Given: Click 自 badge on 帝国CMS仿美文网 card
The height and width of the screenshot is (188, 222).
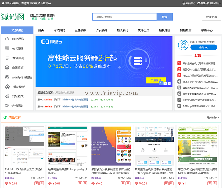Looking at the screenshot, I should click(x=215, y=183).
